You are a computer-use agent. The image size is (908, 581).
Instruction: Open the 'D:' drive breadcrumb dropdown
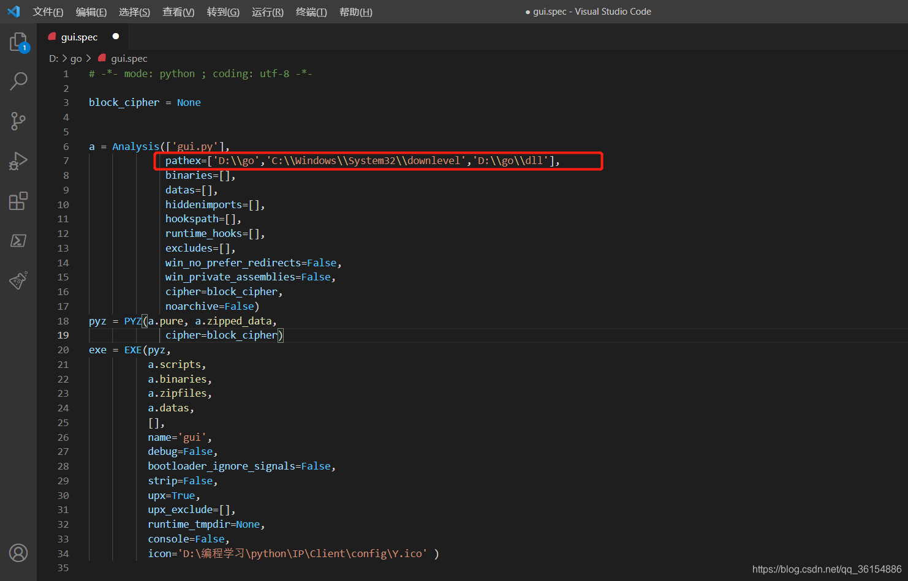(53, 58)
